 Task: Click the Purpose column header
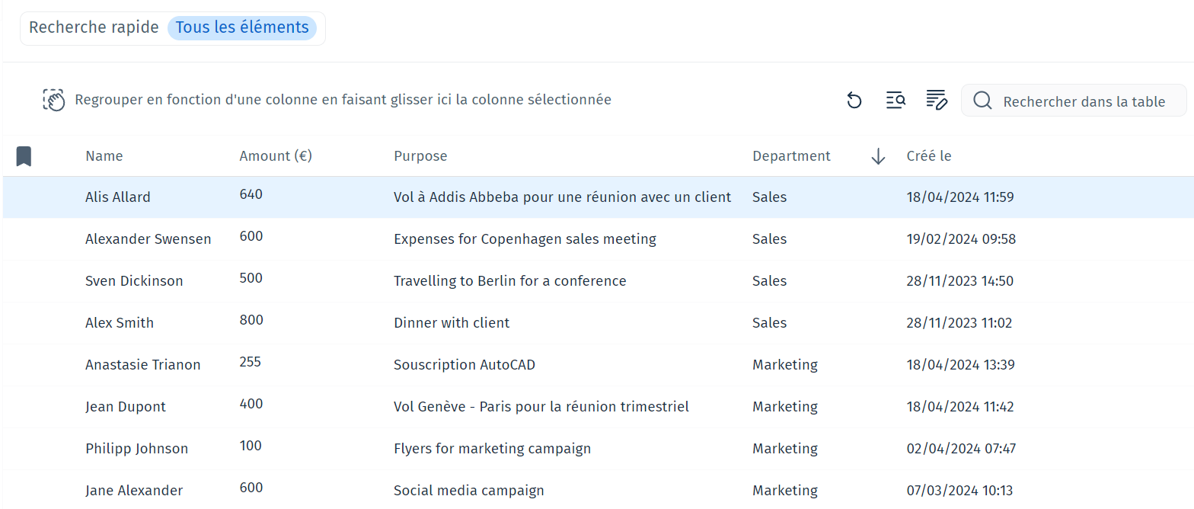coord(420,156)
